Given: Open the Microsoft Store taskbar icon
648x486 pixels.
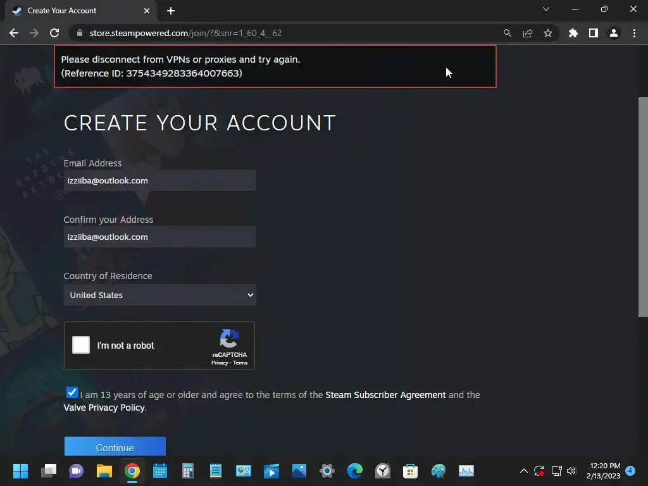Looking at the screenshot, I should (410, 471).
